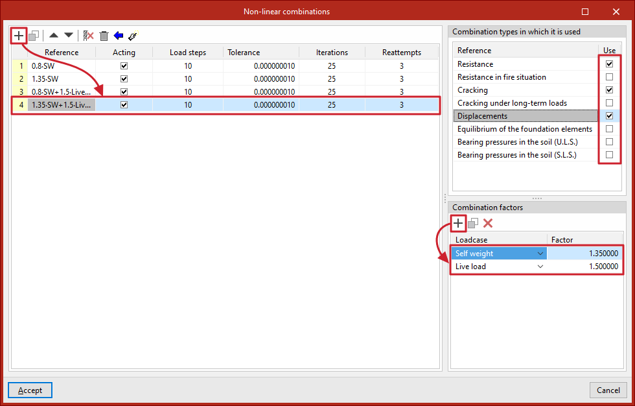Image resolution: width=635 pixels, height=406 pixels.
Task: Enable Bearing pressures in the soil (S.L.S.)
Action: (x=609, y=155)
